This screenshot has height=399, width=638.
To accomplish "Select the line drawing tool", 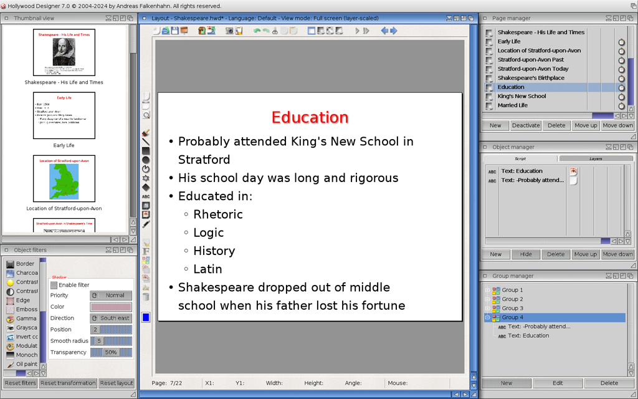I will (x=146, y=142).
